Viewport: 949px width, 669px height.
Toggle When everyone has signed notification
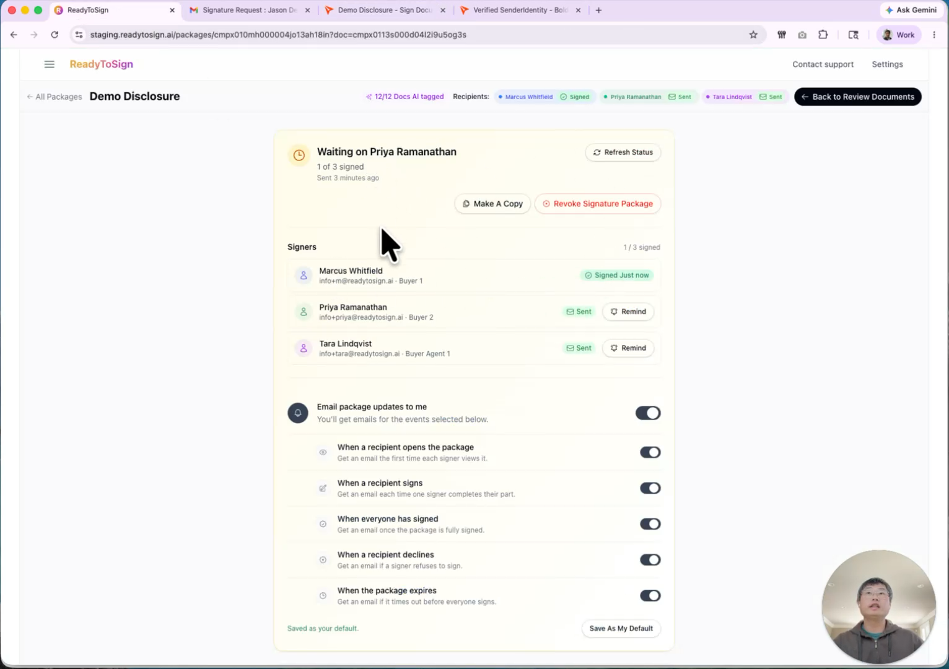pyautogui.click(x=650, y=524)
